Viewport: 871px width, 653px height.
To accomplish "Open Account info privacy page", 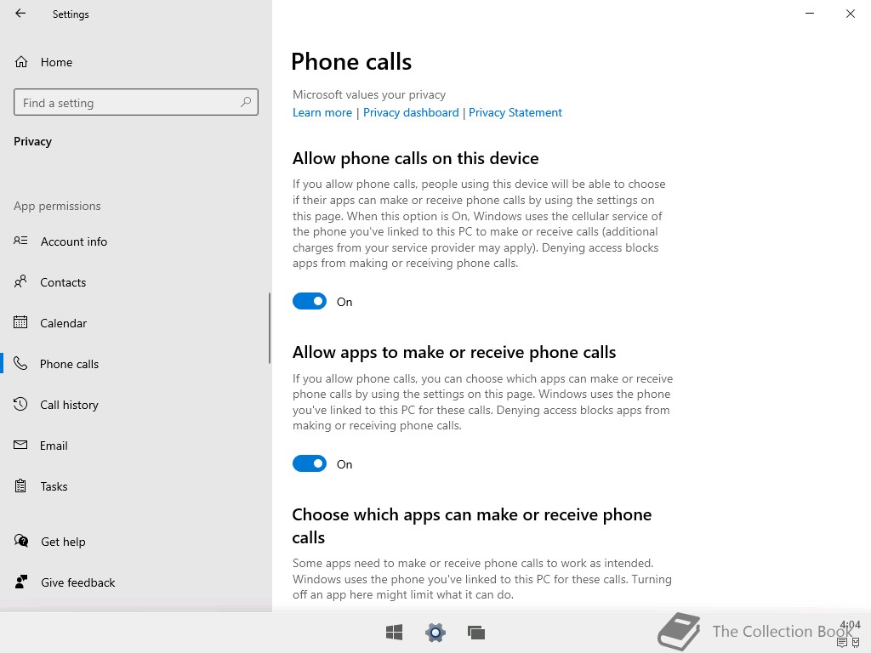I will point(136,241).
